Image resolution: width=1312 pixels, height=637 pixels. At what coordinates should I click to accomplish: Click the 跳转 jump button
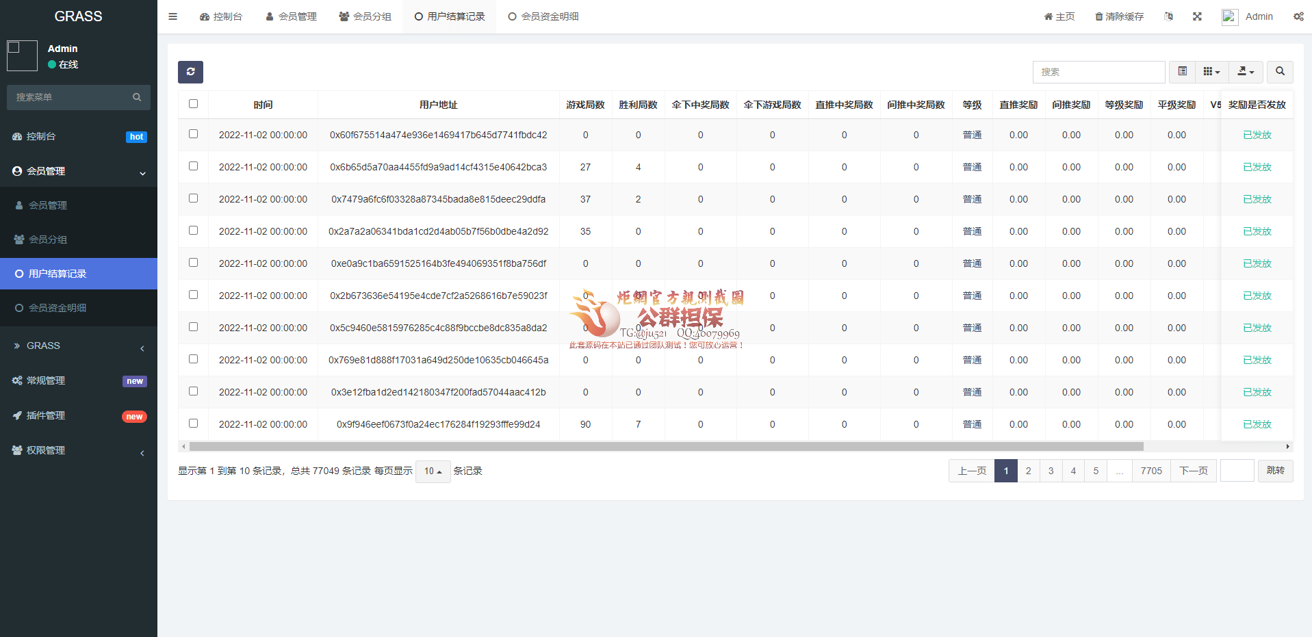click(x=1275, y=471)
